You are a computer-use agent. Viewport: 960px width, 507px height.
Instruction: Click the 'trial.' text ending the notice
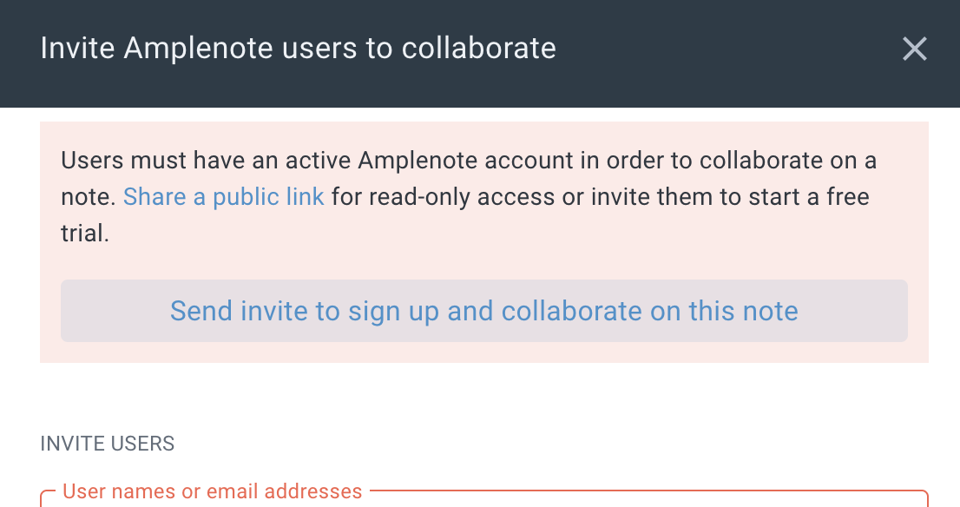85,234
